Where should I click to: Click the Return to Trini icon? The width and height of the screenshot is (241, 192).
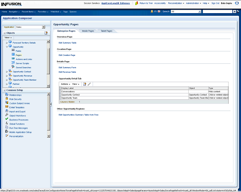click(x=137, y=3)
